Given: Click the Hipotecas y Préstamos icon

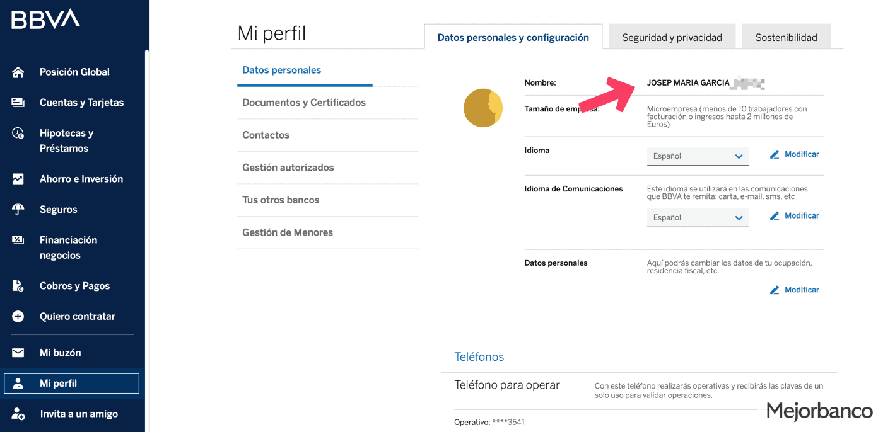Looking at the screenshot, I should (x=18, y=134).
